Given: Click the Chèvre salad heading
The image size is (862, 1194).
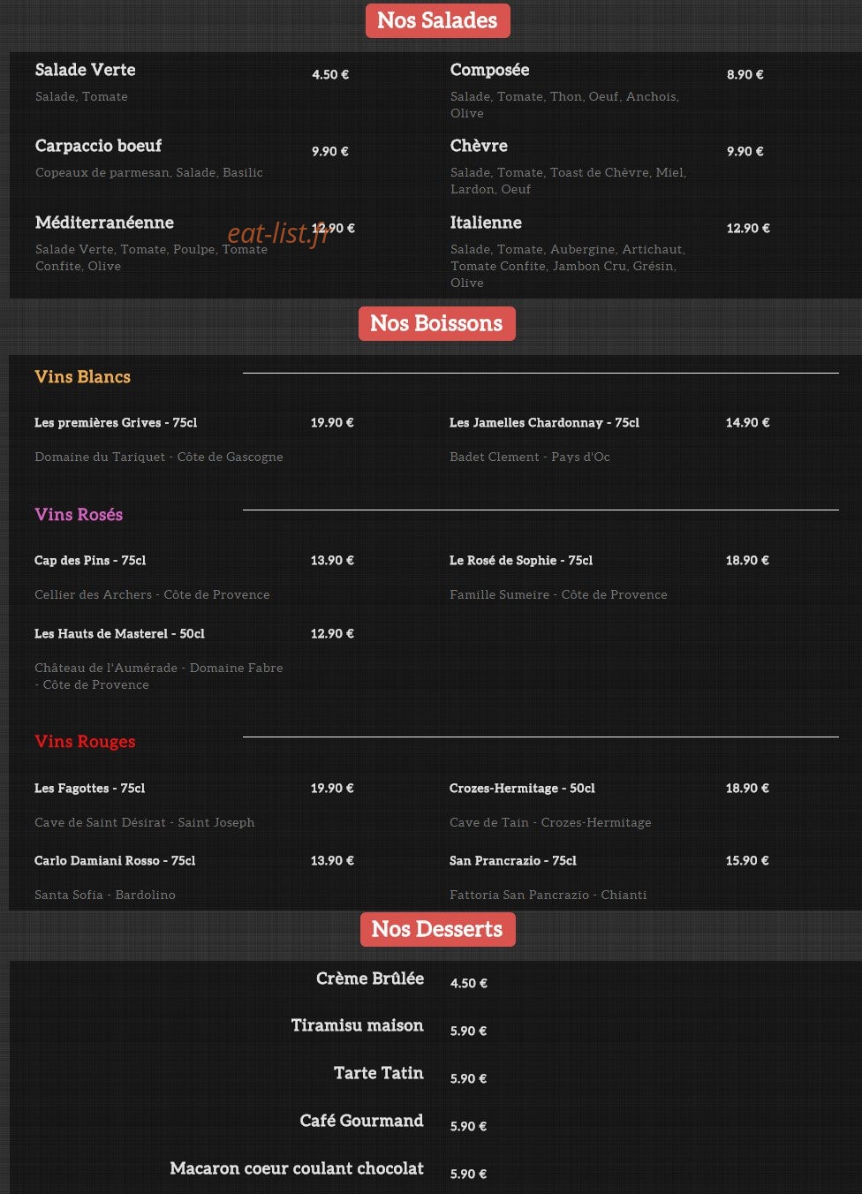Looking at the screenshot, I should pyautogui.click(x=479, y=146).
